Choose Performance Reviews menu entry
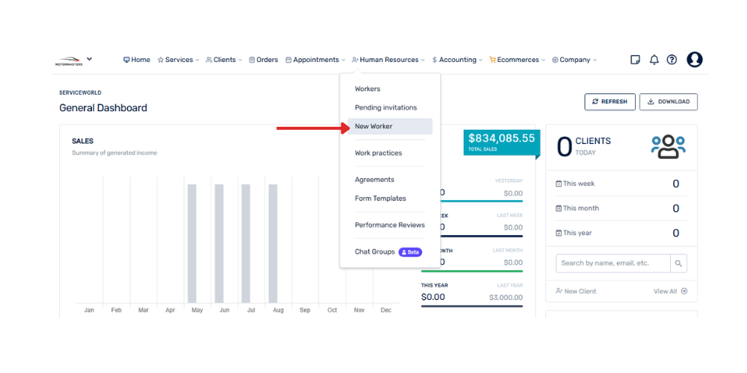 tap(389, 225)
